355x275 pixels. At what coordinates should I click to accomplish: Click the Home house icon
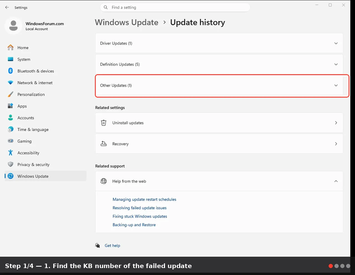[x=11, y=48]
